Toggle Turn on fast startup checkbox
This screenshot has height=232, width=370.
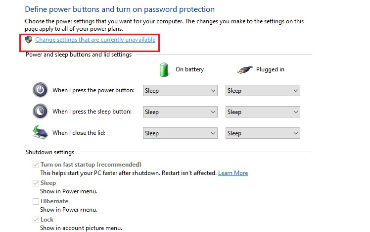click(36, 165)
